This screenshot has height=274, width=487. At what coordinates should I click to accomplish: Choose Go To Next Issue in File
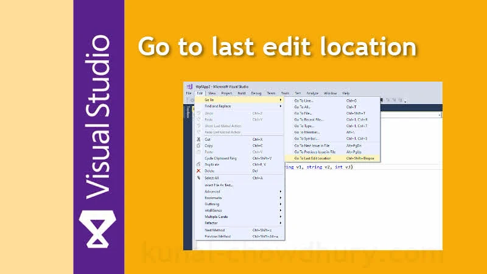[x=332, y=146]
